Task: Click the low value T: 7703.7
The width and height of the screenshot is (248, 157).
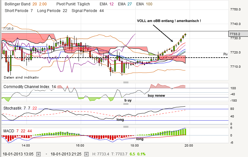Action: pos(119,154)
